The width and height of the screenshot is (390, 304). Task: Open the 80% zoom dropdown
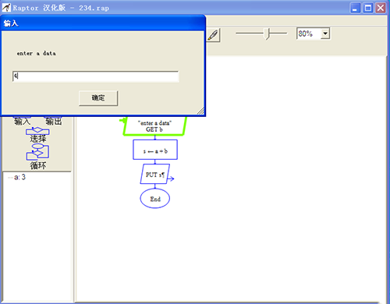(325, 34)
